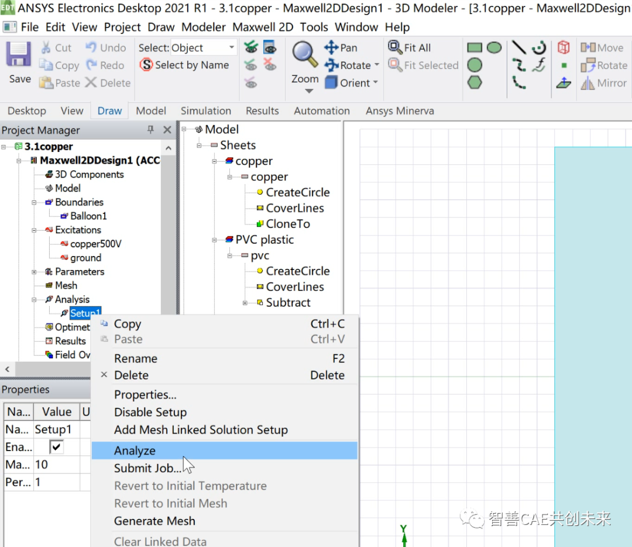
Task: Pin the Project Manager panel
Action: [x=150, y=130]
